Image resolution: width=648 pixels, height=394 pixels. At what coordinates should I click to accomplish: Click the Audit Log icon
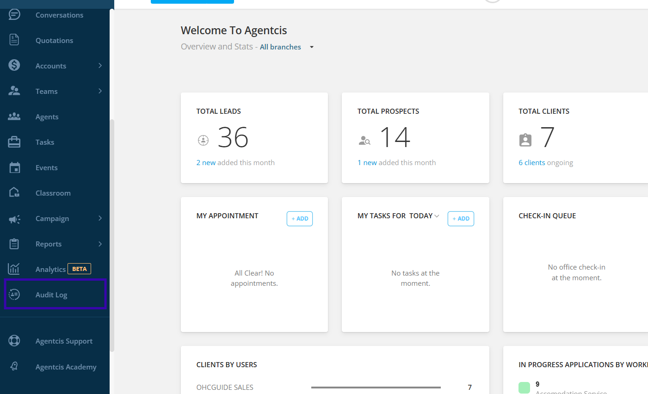click(14, 294)
